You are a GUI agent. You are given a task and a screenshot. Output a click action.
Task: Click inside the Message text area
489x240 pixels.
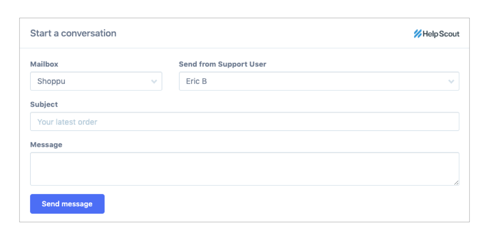click(244, 168)
